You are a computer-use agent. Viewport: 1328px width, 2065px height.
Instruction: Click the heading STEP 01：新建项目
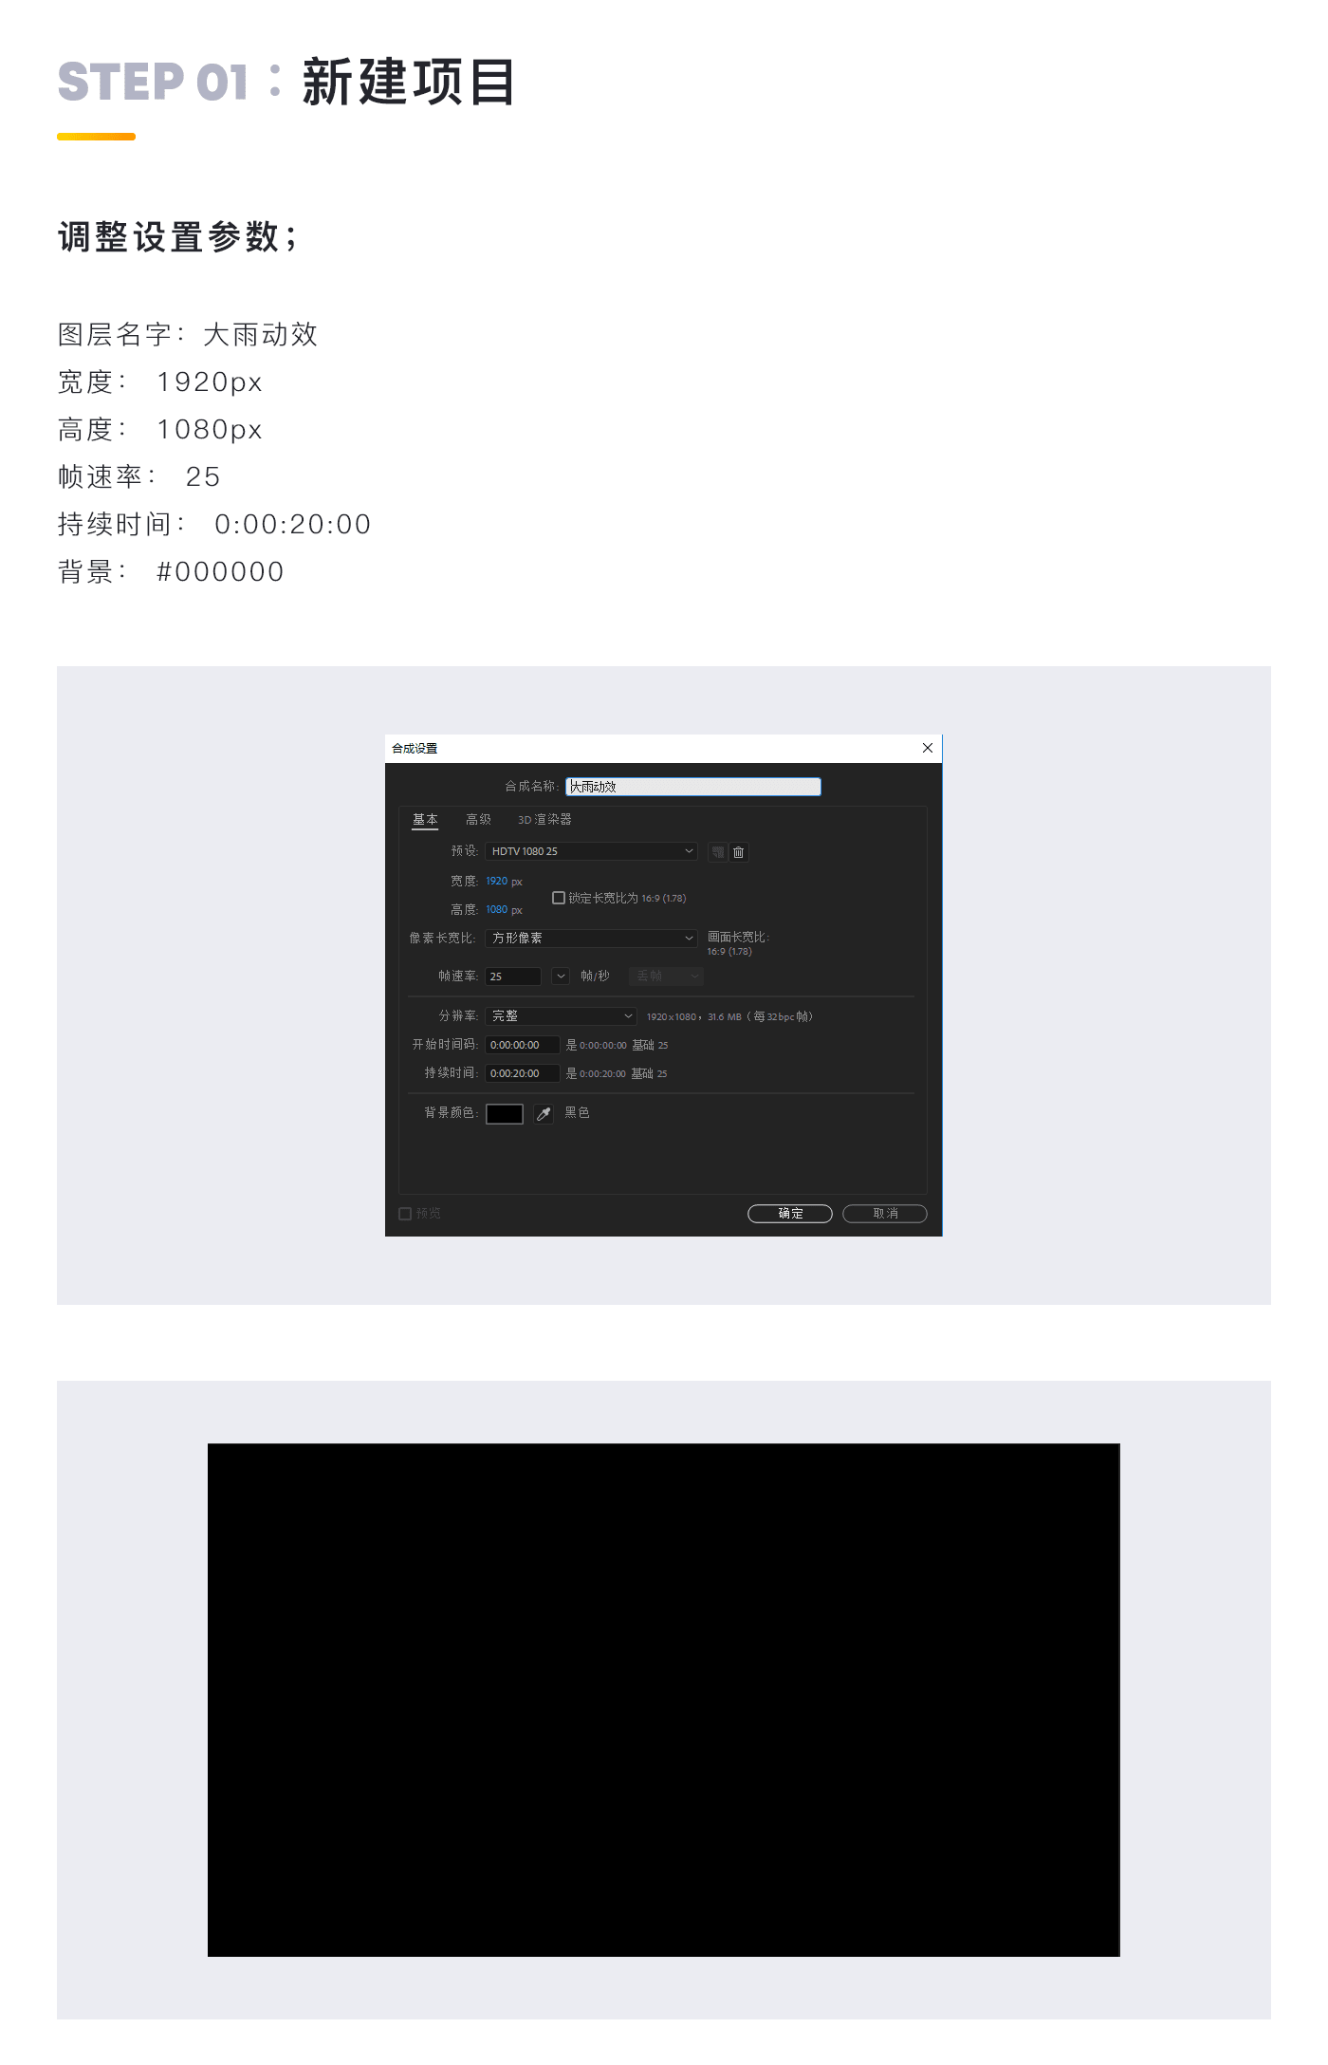pyautogui.click(x=286, y=82)
